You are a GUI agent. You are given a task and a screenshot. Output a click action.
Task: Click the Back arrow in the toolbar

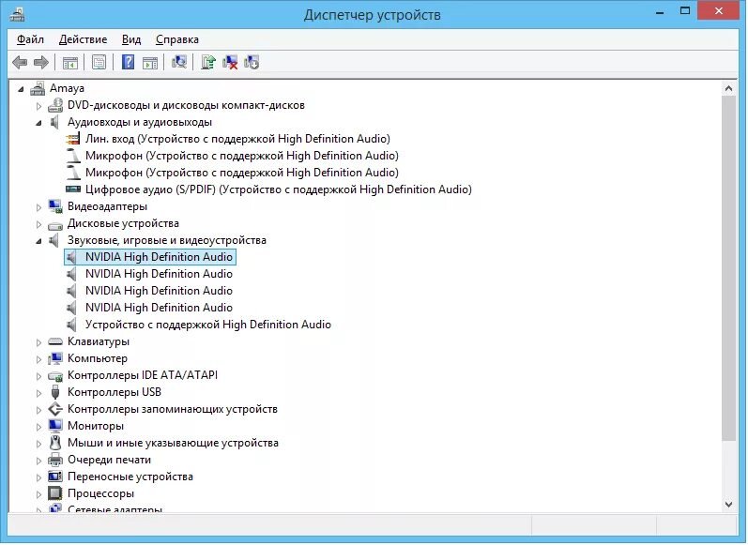[20, 63]
